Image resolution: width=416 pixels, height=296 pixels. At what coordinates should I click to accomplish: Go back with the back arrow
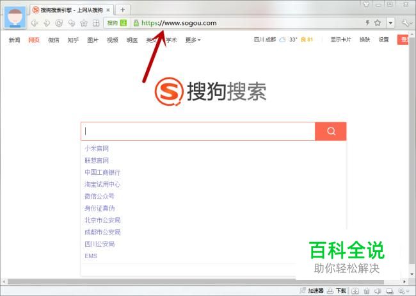click(35, 23)
